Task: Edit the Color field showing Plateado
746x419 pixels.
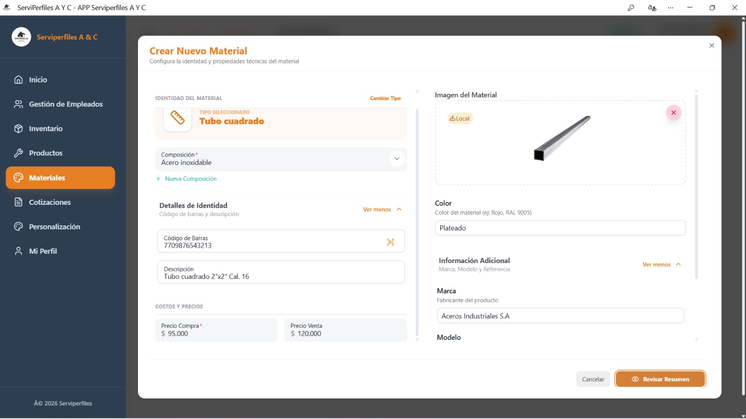Action: click(x=560, y=228)
